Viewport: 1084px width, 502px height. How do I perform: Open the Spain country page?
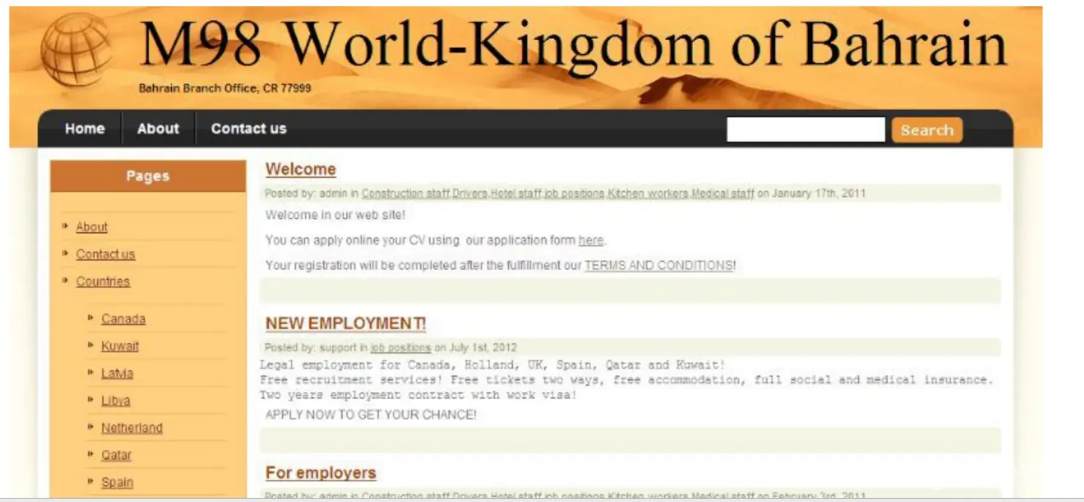(x=117, y=482)
